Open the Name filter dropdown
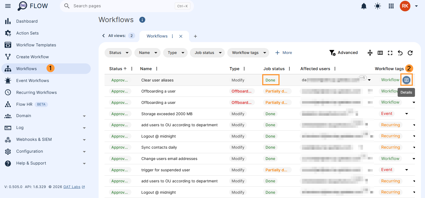425x198 pixels. coord(147,53)
